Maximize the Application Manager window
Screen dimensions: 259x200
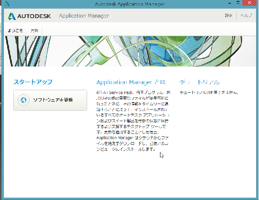(x=238, y=2)
